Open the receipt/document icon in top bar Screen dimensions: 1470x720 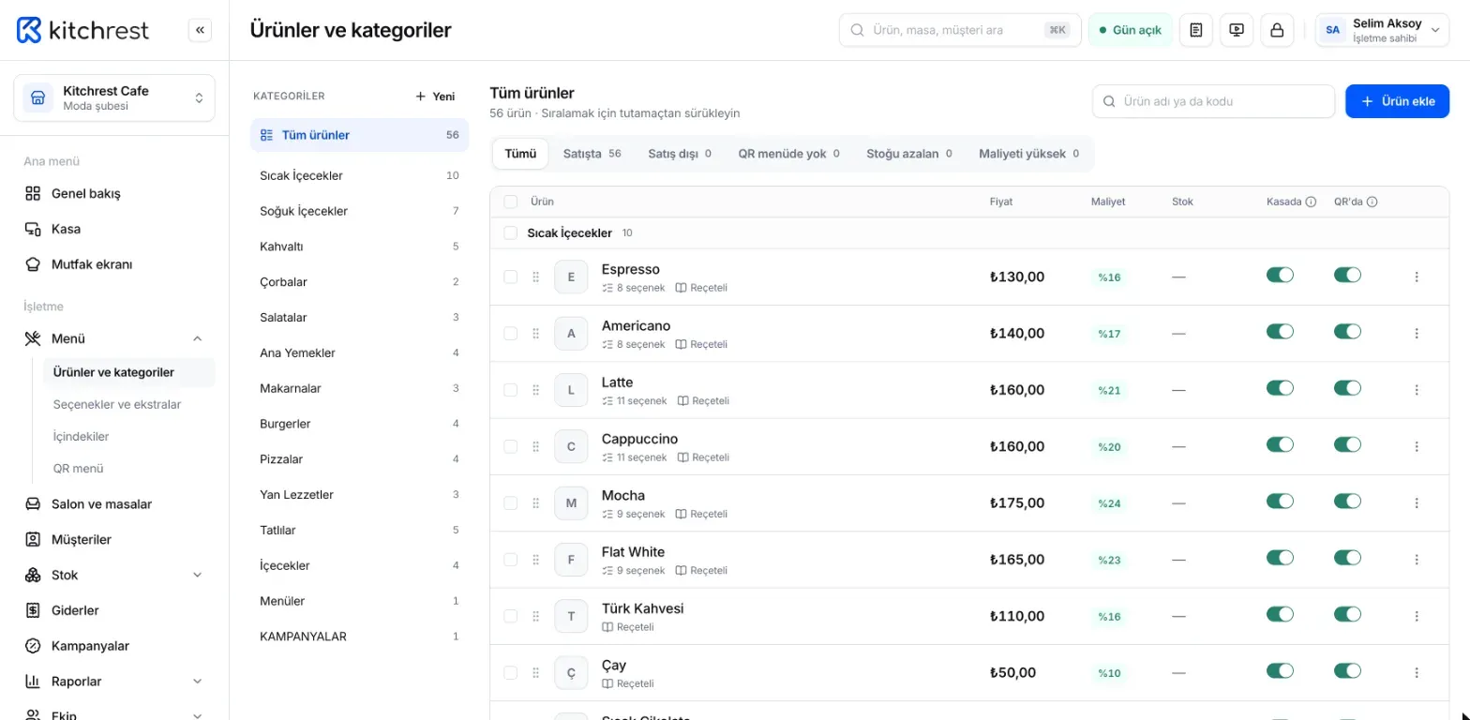pyautogui.click(x=1196, y=30)
